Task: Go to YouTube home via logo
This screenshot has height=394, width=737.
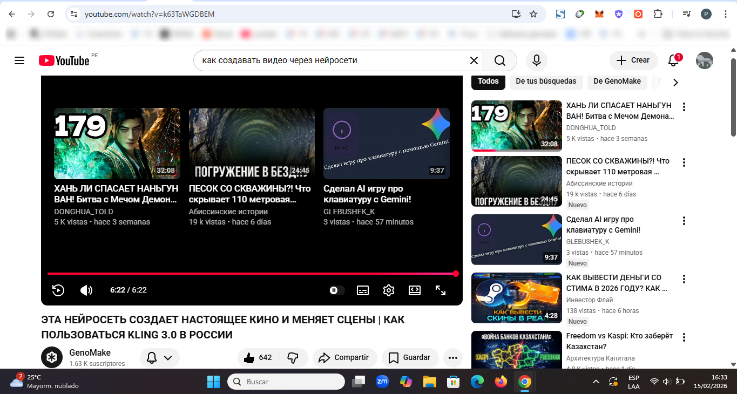Action: (x=64, y=60)
